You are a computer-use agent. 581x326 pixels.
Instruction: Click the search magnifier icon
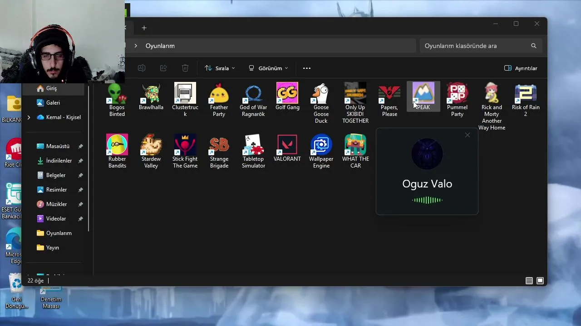pyautogui.click(x=534, y=46)
